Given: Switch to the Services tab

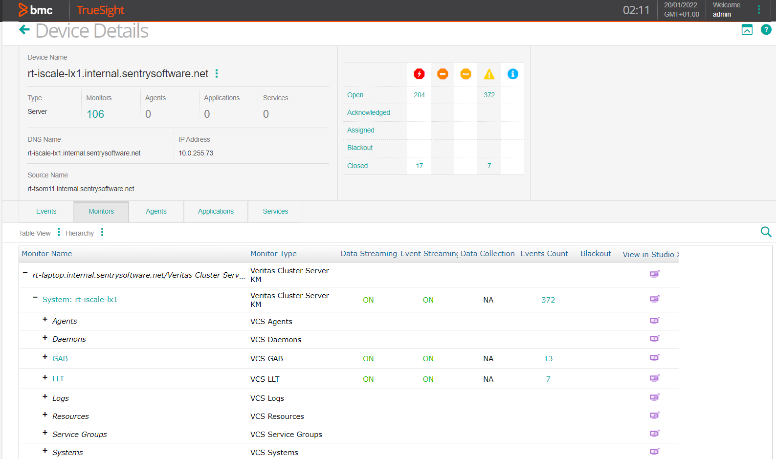Looking at the screenshot, I should point(275,211).
